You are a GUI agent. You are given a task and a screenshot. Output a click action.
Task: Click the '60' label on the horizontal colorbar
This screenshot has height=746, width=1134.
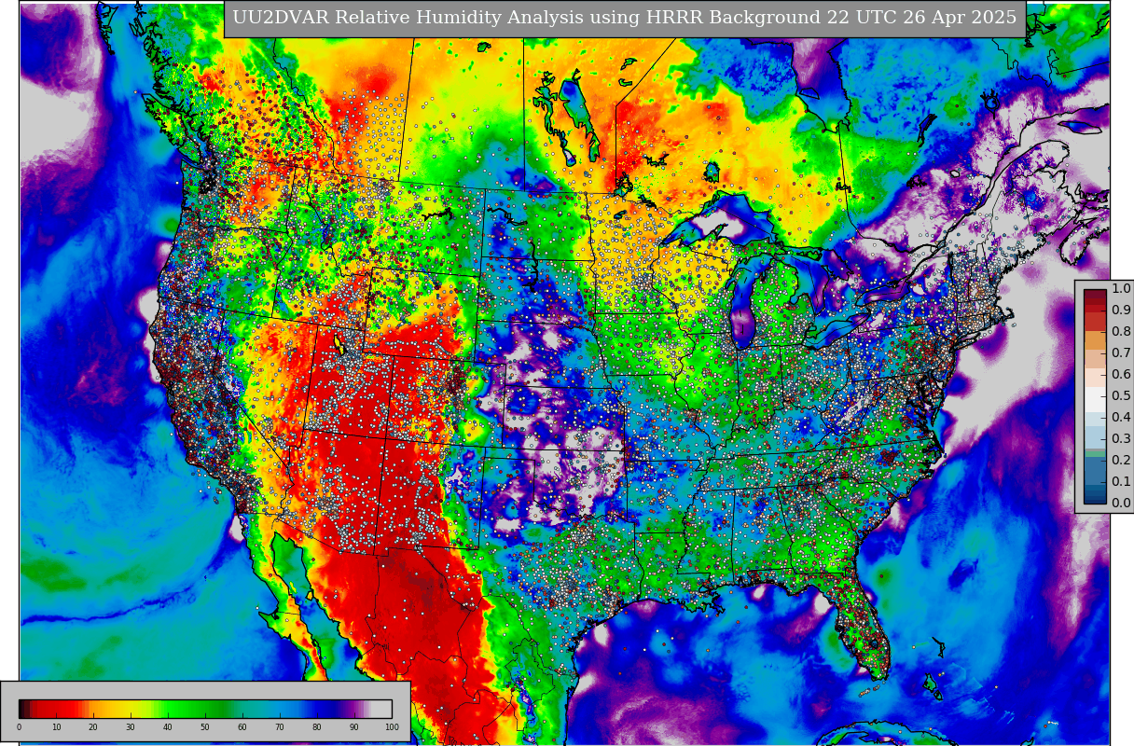(x=242, y=727)
